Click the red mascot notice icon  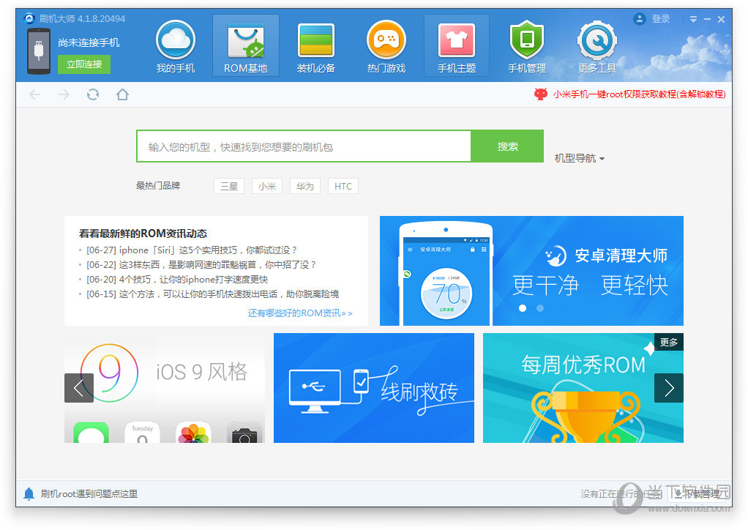click(540, 94)
